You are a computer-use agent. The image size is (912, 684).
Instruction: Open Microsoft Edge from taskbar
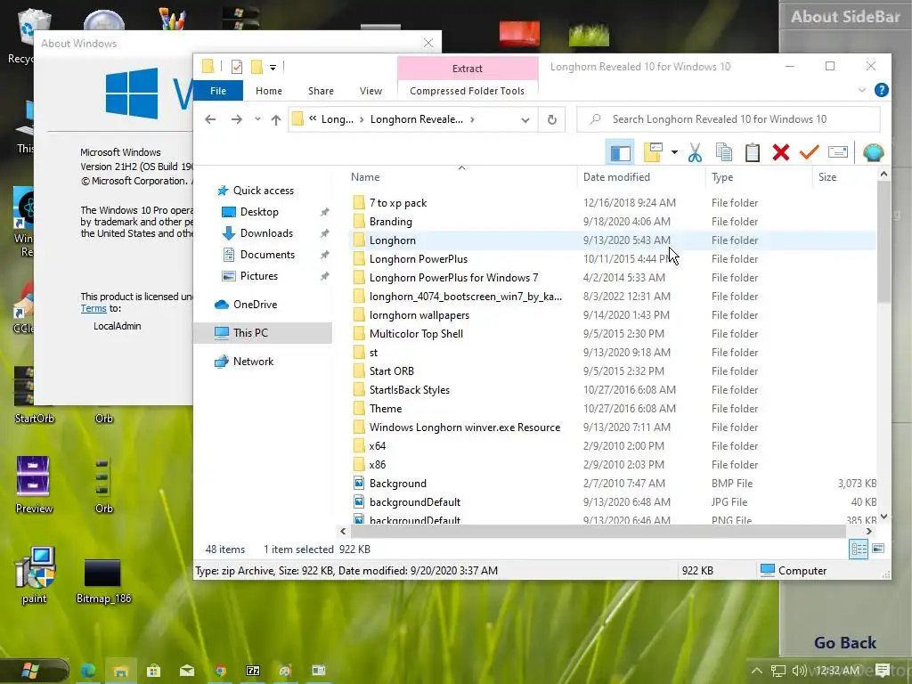(x=88, y=671)
